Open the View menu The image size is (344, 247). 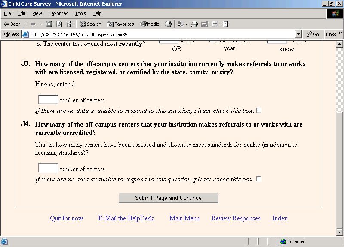click(x=37, y=13)
